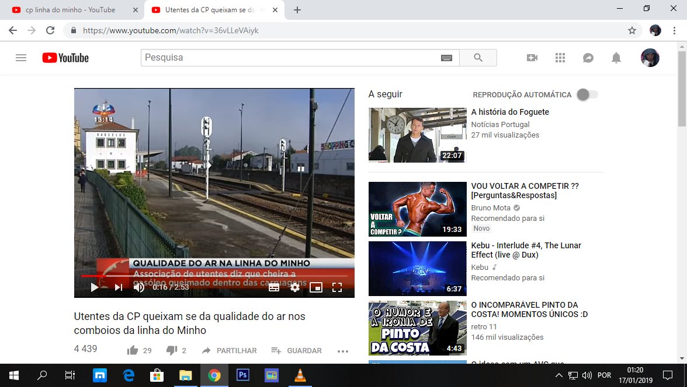
Task: Open the YouTube apps grid
Action: pyautogui.click(x=560, y=58)
